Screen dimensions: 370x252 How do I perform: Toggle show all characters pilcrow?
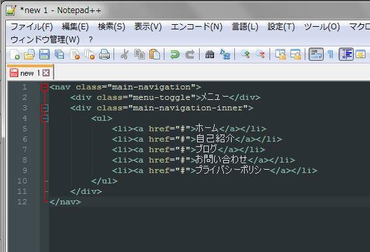pos(331,54)
